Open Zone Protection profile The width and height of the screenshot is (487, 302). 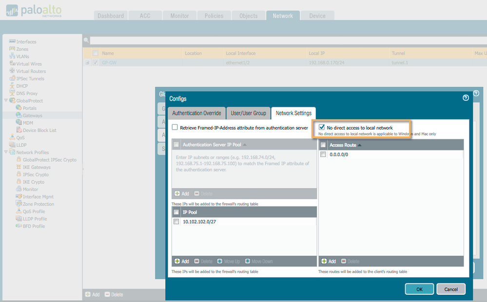[38, 204]
